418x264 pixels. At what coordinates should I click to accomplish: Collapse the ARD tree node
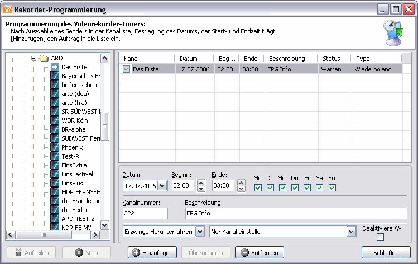[x=33, y=58]
